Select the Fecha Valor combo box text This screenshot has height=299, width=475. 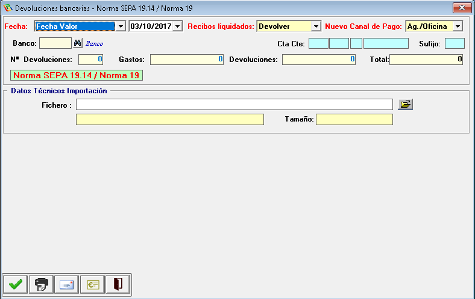[x=75, y=26]
